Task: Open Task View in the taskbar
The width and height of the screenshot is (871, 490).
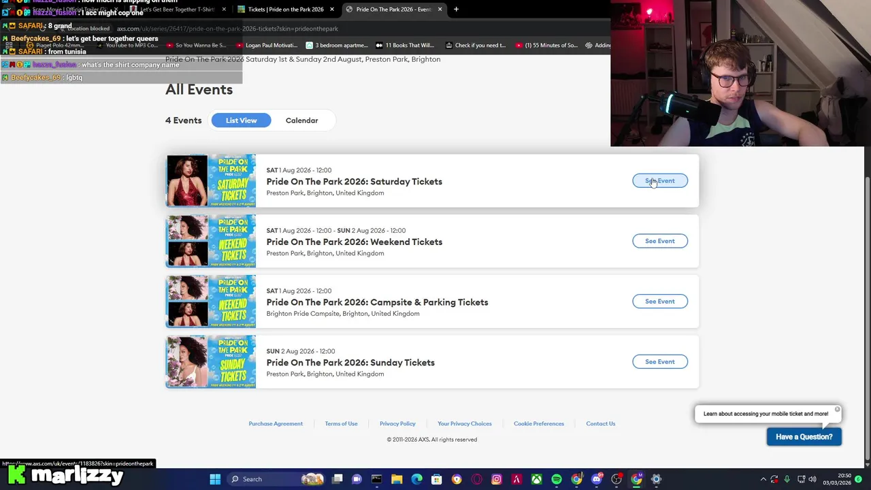Action: point(337,479)
